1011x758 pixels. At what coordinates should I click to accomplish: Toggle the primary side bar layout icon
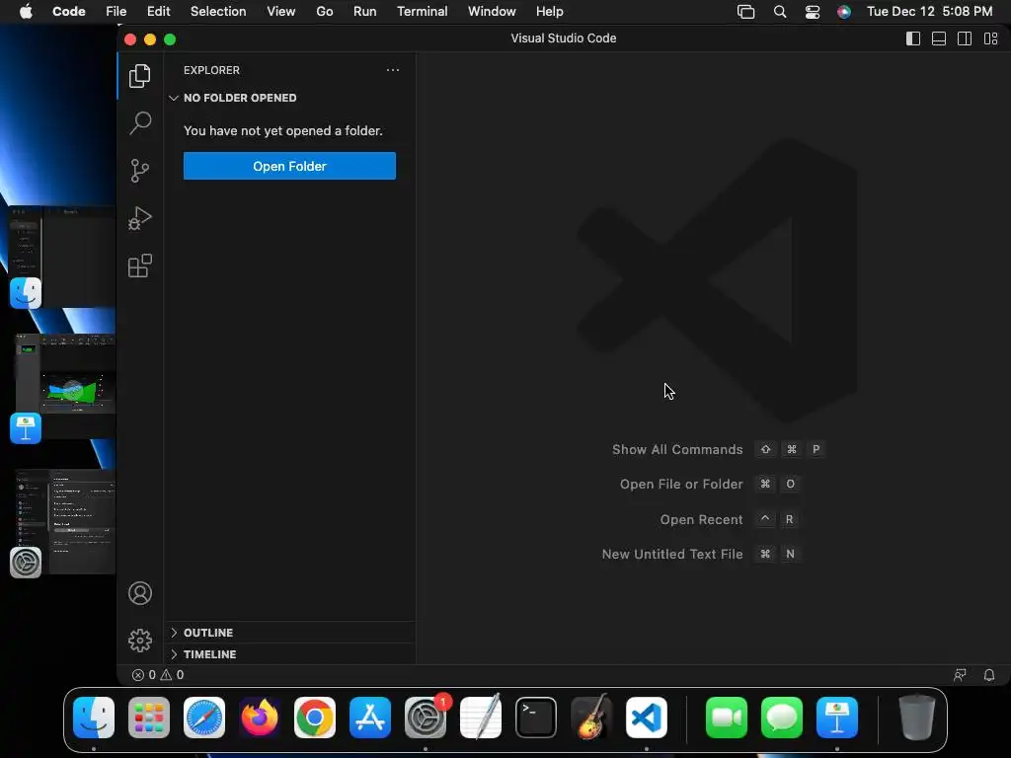913,38
